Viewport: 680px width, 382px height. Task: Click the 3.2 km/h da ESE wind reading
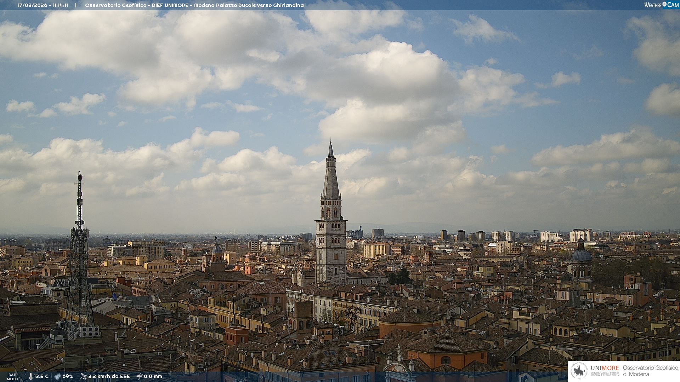coord(109,376)
